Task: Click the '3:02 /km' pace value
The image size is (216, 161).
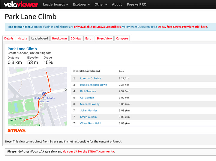Action: 124,98
